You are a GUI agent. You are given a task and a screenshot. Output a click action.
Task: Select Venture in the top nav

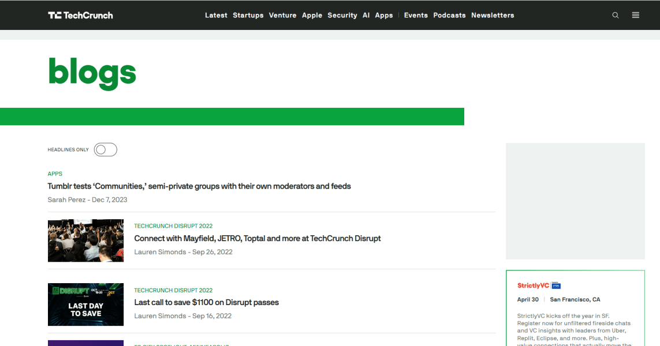pos(282,15)
